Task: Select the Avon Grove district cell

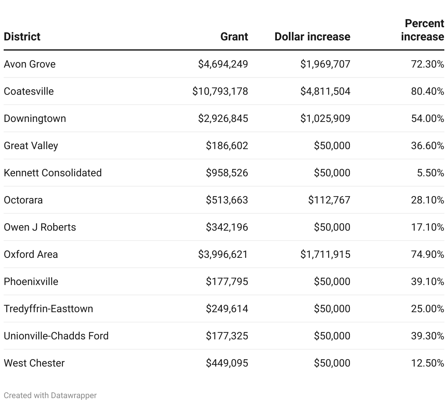Action: pos(30,64)
